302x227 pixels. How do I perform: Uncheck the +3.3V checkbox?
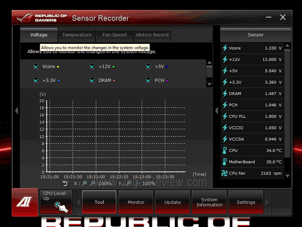point(36,81)
